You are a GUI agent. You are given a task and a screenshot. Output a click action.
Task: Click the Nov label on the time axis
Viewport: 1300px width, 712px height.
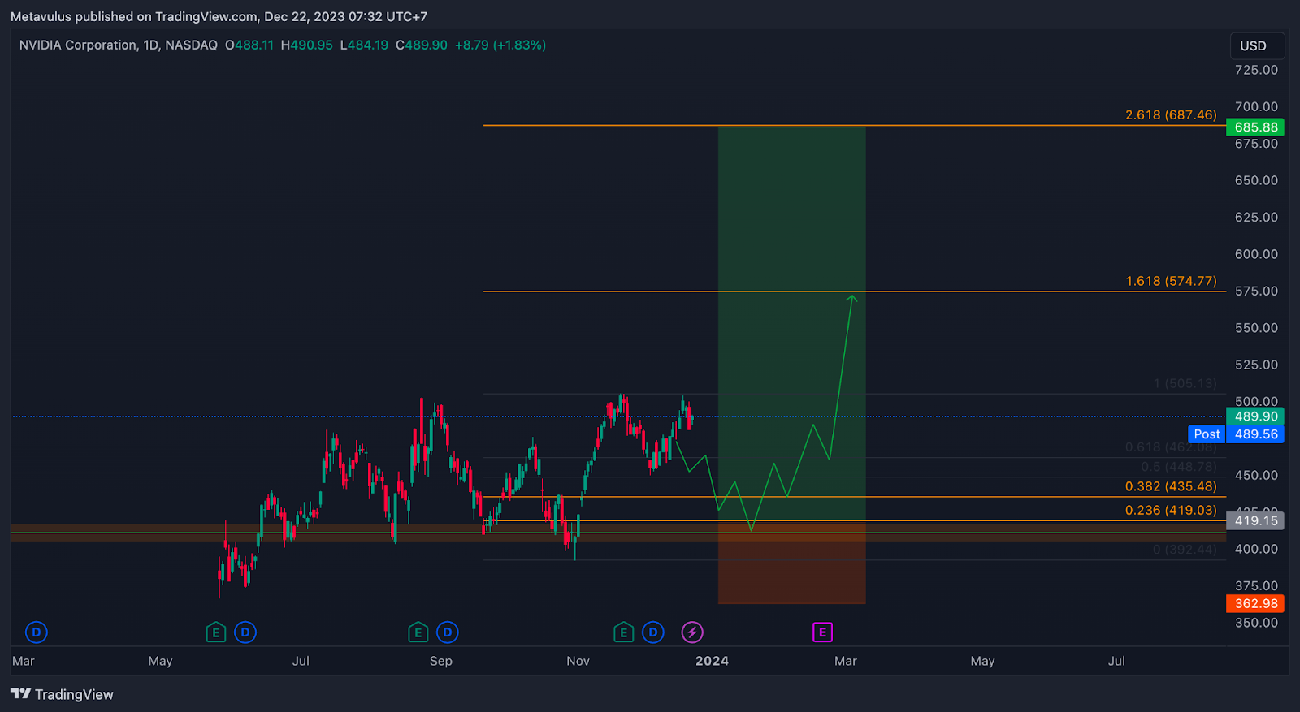pos(578,661)
